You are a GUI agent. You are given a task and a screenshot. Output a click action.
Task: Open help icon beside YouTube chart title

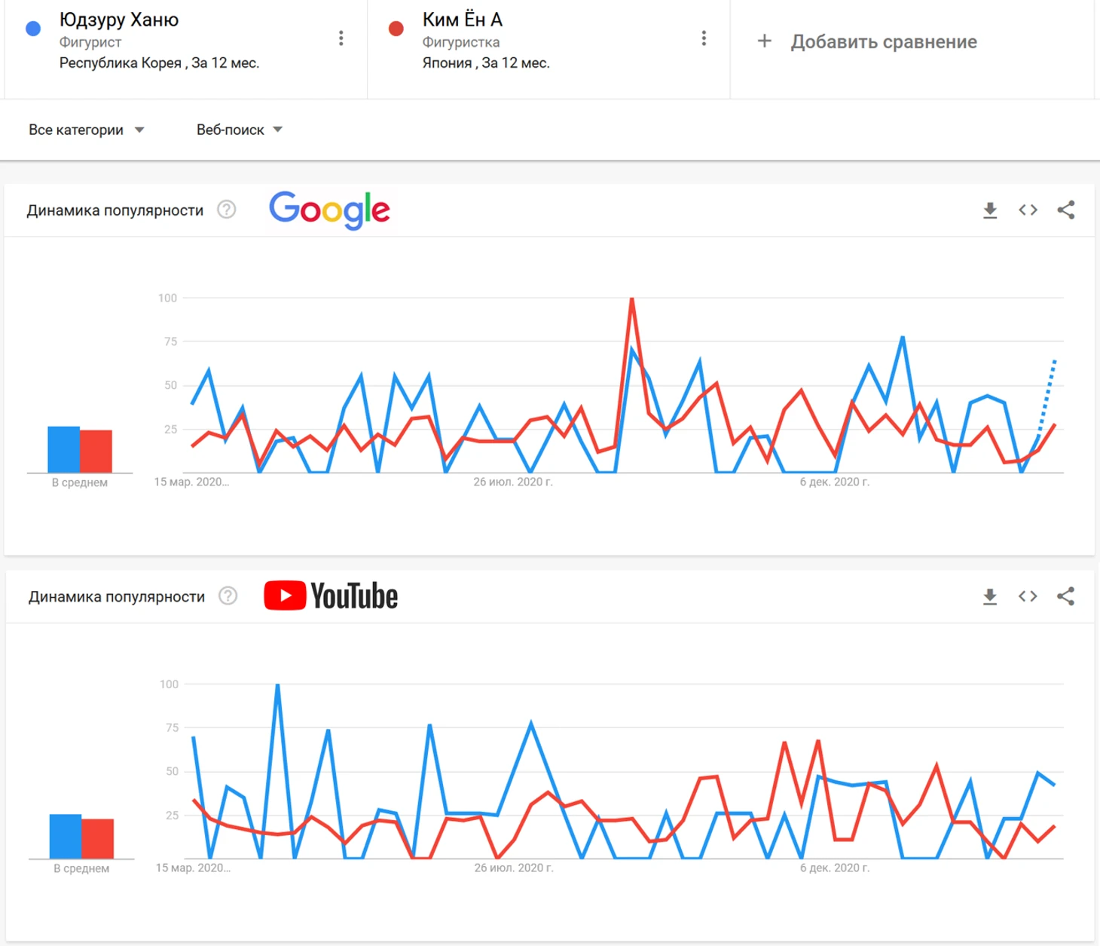click(x=228, y=596)
